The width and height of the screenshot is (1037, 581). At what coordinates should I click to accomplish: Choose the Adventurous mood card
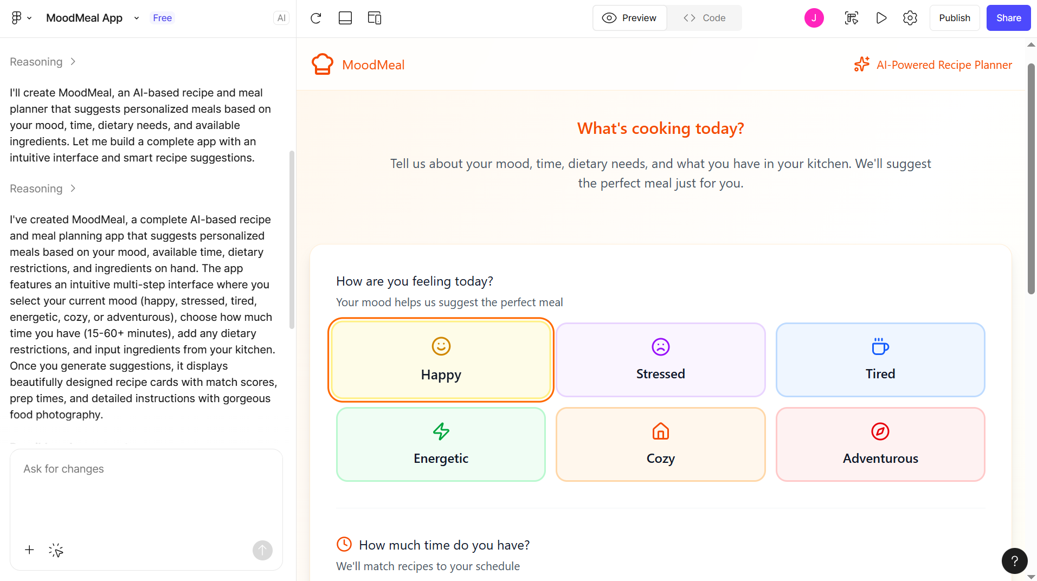click(880, 444)
